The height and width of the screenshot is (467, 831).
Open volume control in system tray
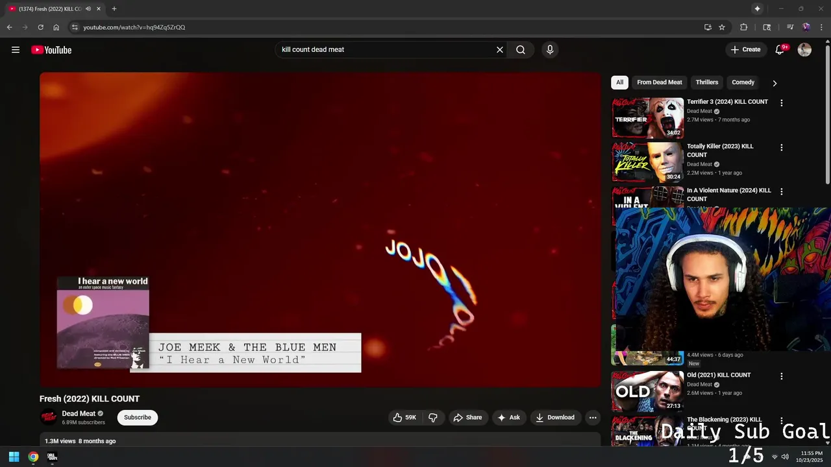pyautogui.click(x=785, y=457)
